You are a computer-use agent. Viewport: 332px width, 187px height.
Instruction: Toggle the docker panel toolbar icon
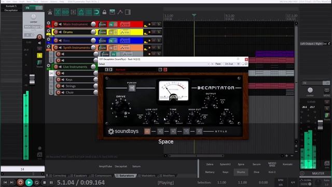coord(128,12)
